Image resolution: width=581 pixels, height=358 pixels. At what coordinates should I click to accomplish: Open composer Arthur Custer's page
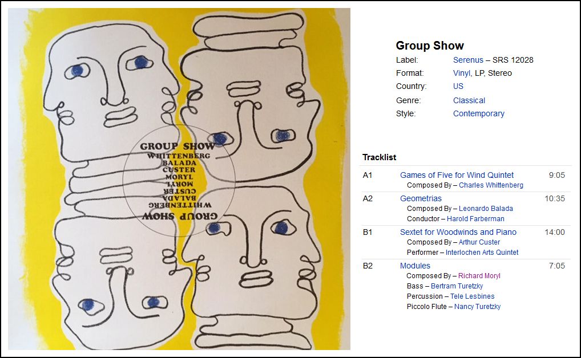[479, 242]
